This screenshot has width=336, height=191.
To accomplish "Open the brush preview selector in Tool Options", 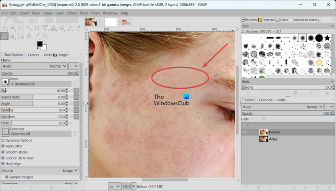I will point(5,82).
